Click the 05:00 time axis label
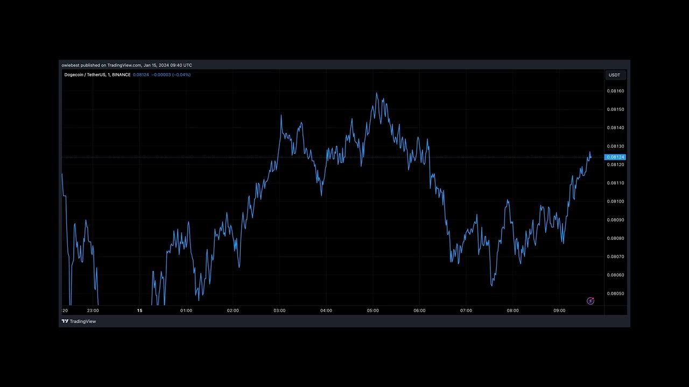Screen dimensions: 689x387 [372, 311]
